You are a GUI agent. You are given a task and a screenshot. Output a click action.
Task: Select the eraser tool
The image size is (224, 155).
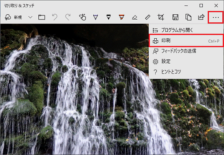134,17
